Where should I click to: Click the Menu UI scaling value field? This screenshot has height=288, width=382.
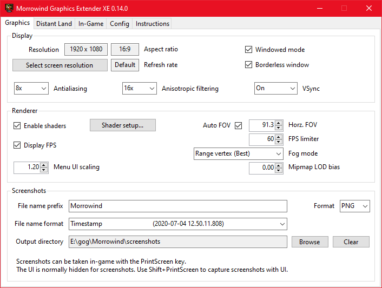click(27, 168)
